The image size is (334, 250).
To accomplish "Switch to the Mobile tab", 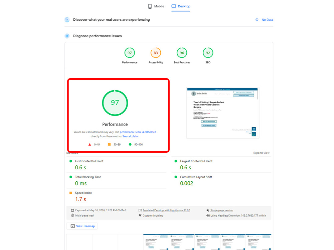I will pyautogui.click(x=156, y=6).
